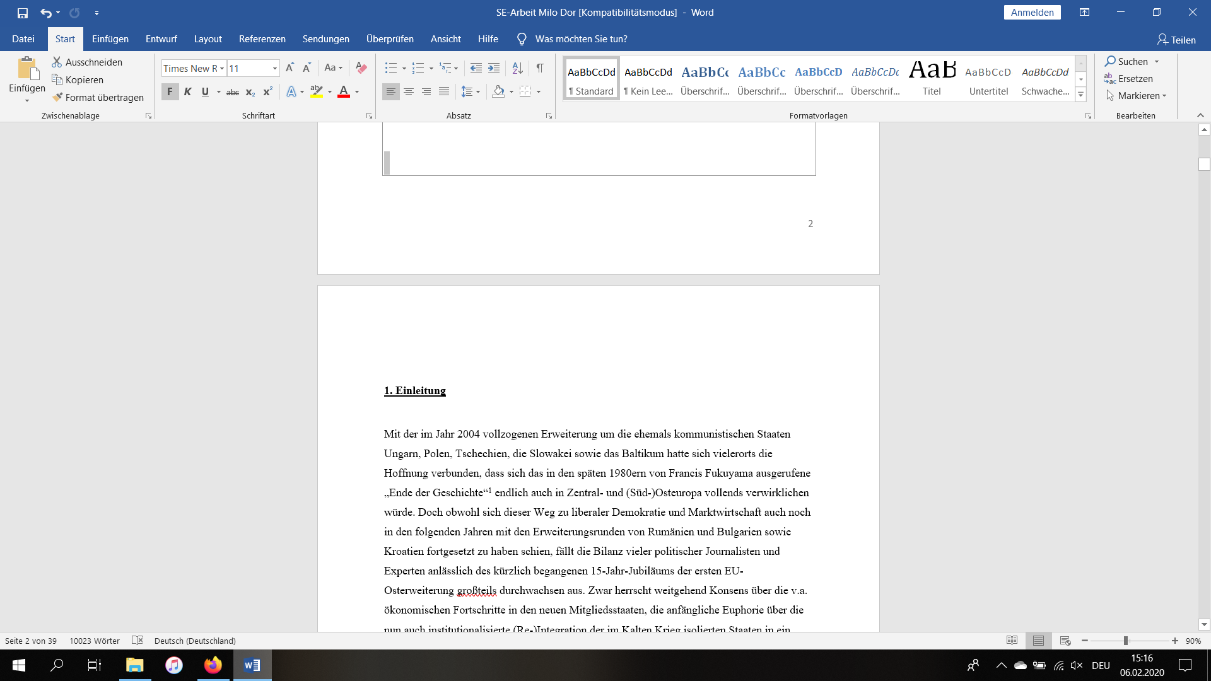Click the shading paint bucket icon
Screen dimensions: 1211x681
pyautogui.click(x=498, y=91)
